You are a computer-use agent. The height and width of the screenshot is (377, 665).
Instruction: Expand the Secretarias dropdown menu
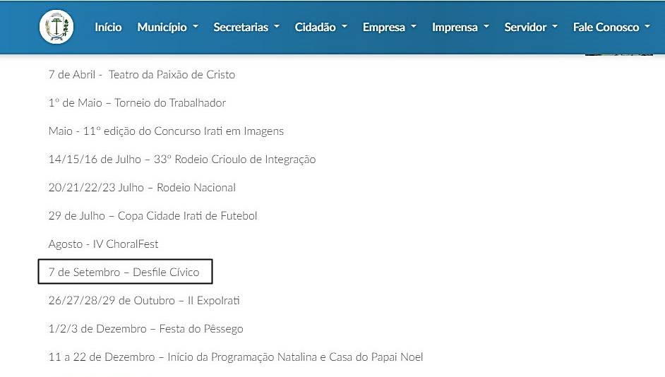click(246, 27)
